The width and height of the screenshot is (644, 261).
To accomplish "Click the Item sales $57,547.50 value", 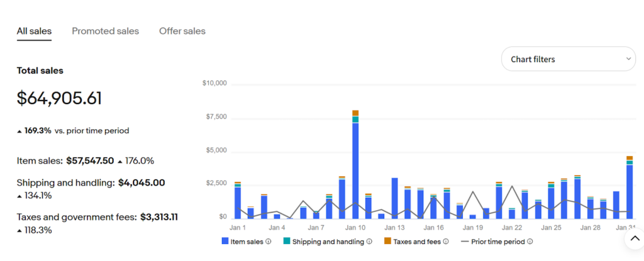I will point(91,161).
